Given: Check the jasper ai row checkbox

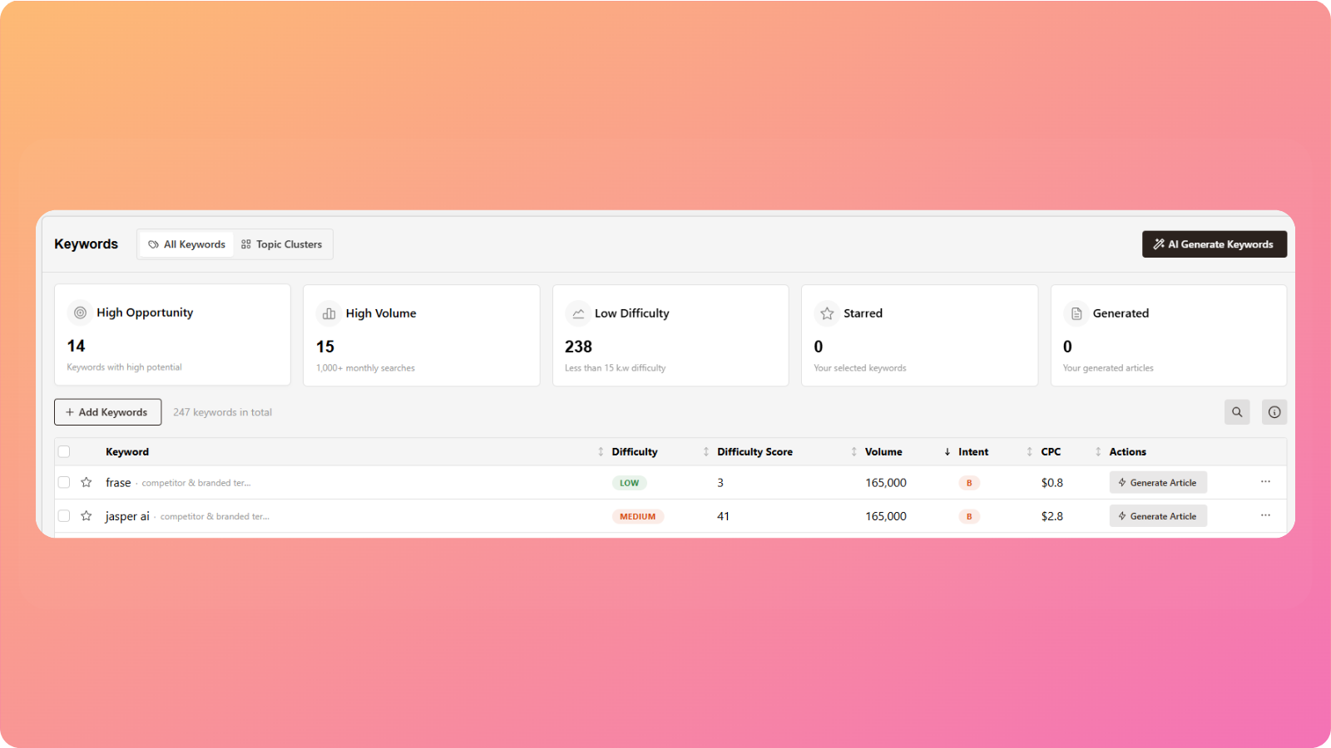Looking at the screenshot, I should click(x=64, y=516).
